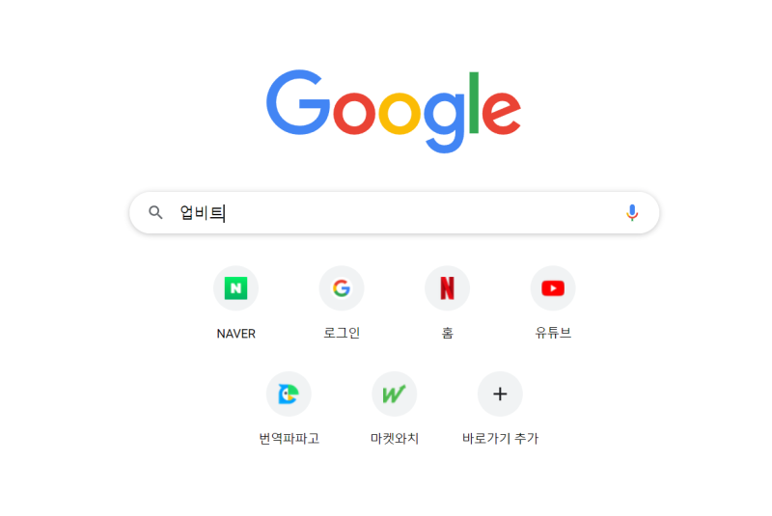
Task: Focus the search box containing 업비트
Action: point(394,212)
